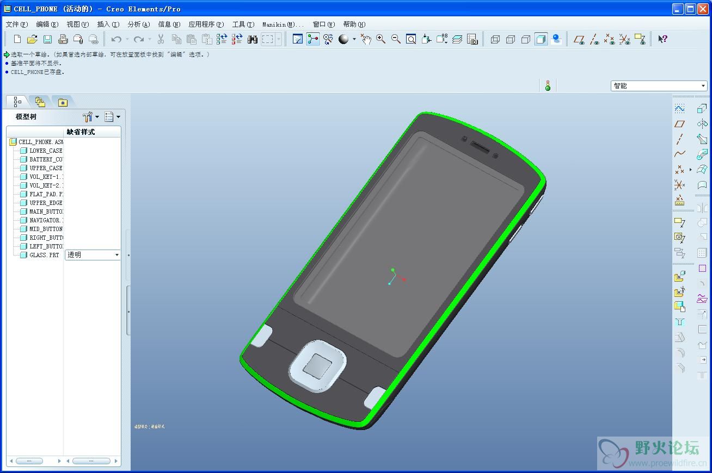Click the Datum Curve tool in right toolbar
The image size is (712, 473).
tap(679, 154)
